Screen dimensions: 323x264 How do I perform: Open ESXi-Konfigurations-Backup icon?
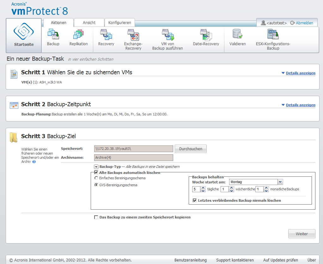pyautogui.click(x=273, y=34)
